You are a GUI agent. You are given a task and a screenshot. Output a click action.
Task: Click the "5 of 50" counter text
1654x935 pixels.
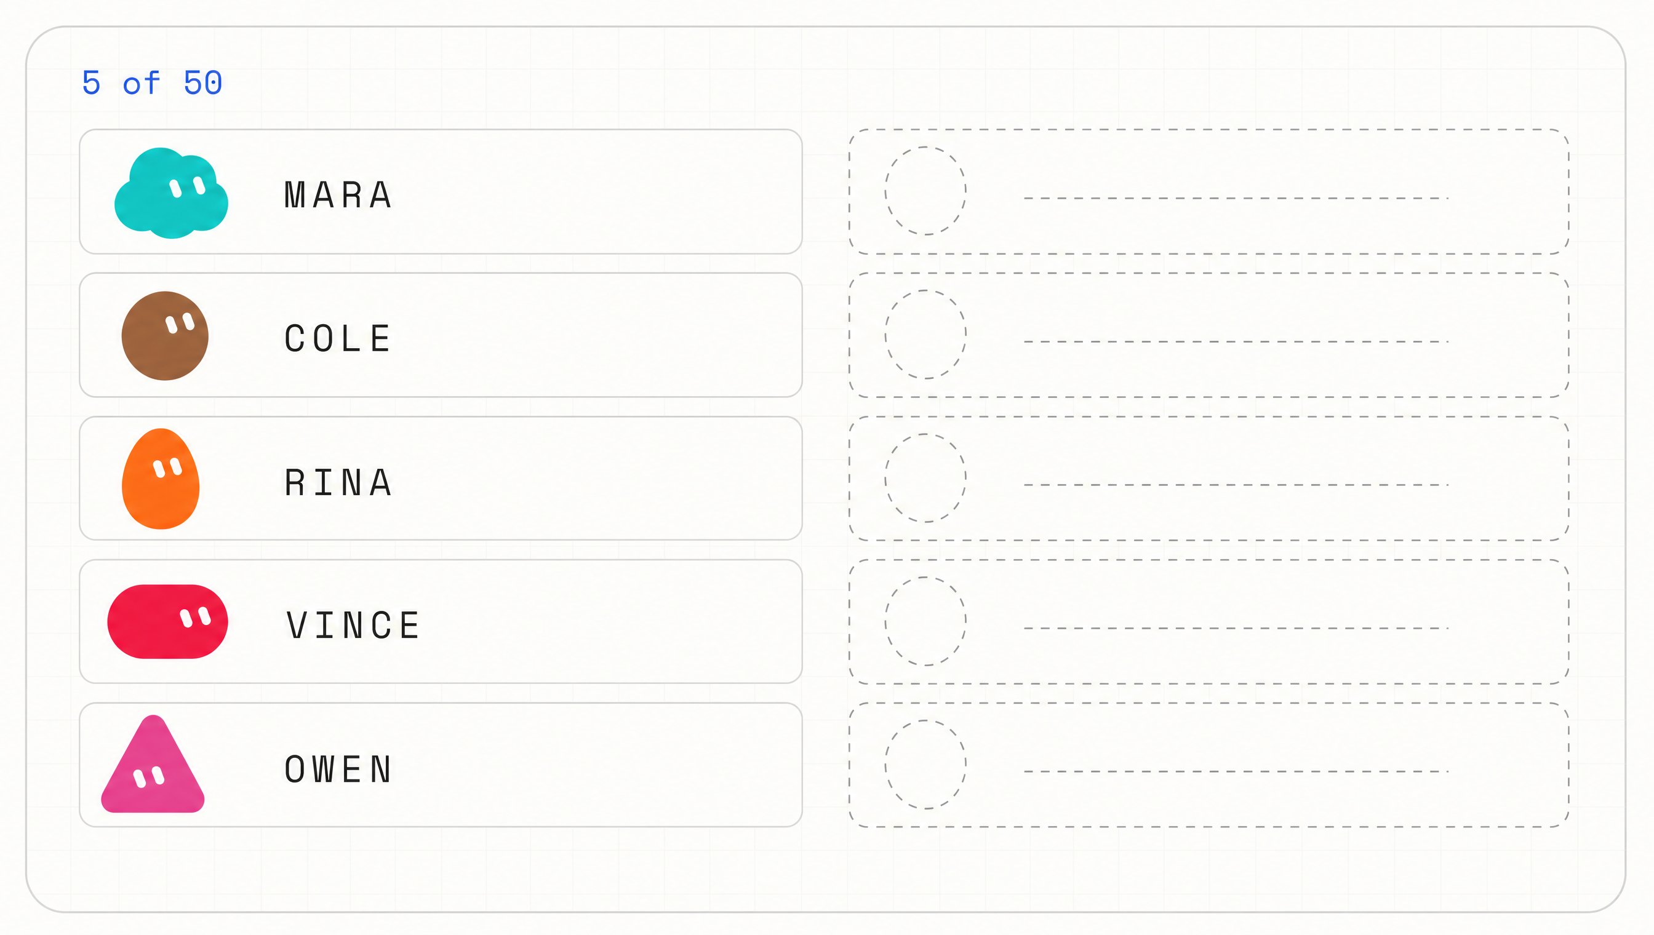click(152, 84)
